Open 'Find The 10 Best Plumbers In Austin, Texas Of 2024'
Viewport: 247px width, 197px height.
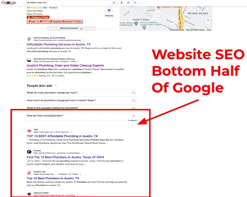[x=65, y=157]
